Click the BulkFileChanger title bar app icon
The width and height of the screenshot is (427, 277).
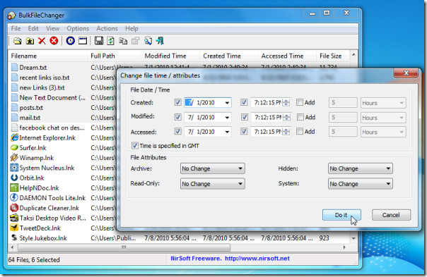coord(11,16)
